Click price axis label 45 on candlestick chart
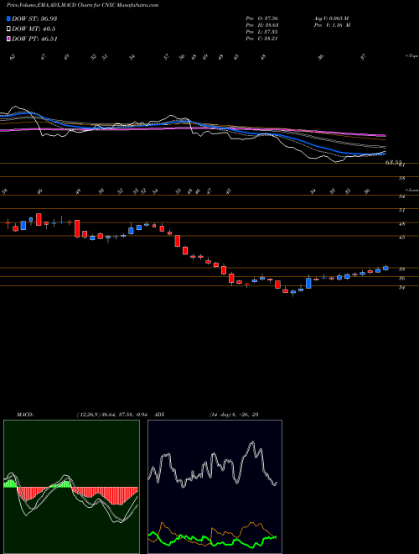The width and height of the screenshot is (419, 554). point(401,238)
